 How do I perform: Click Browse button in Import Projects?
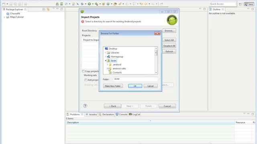pos(169,31)
